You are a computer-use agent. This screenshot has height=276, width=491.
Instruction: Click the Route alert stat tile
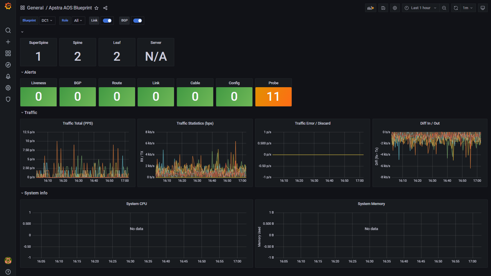point(117,97)
